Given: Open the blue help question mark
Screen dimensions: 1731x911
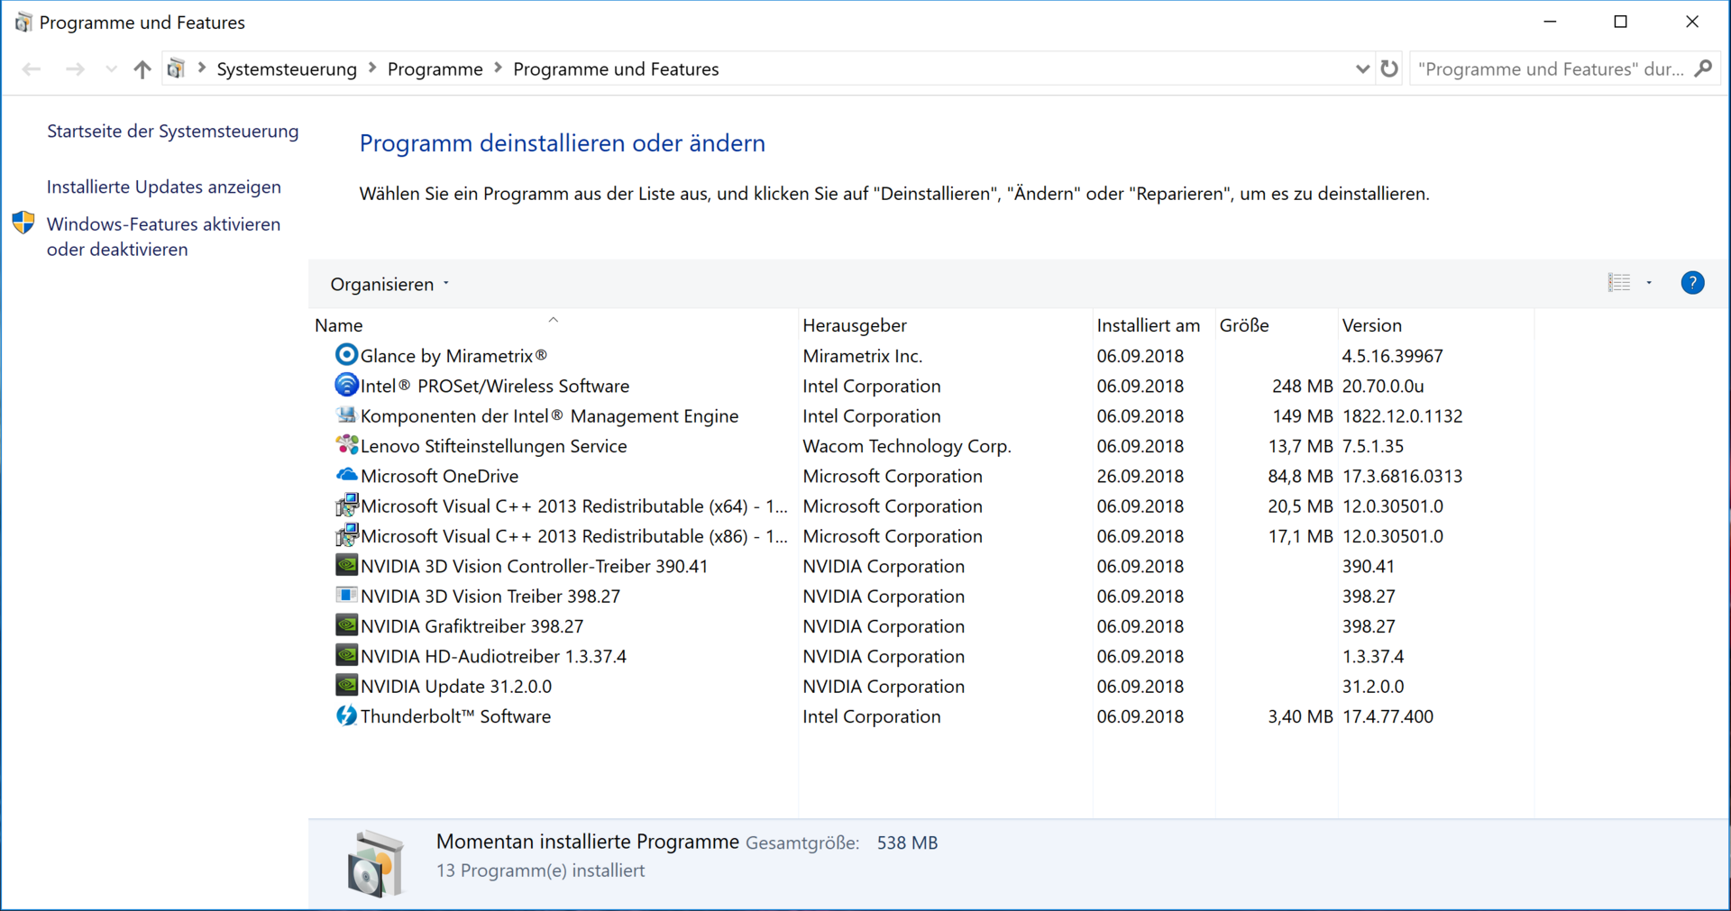Looking at the screenshot, I should pos(1692,283).
